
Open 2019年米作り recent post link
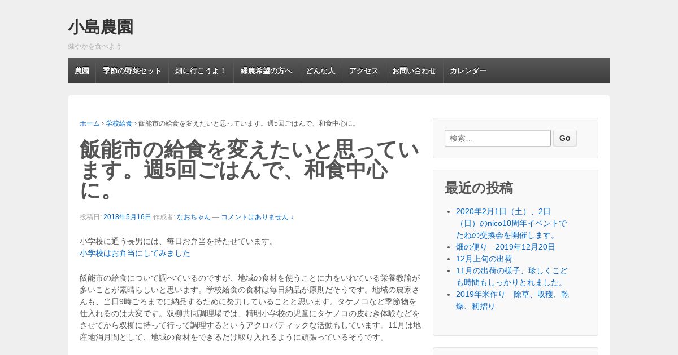(512, 300)
